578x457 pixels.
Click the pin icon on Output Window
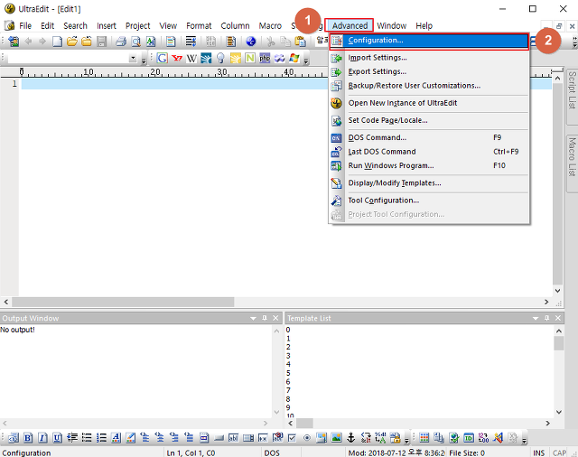point(265,318)
